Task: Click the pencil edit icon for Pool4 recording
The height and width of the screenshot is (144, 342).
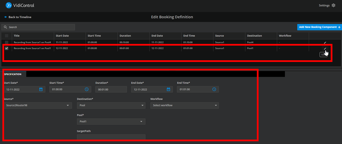Action: [x=325, y=43]
